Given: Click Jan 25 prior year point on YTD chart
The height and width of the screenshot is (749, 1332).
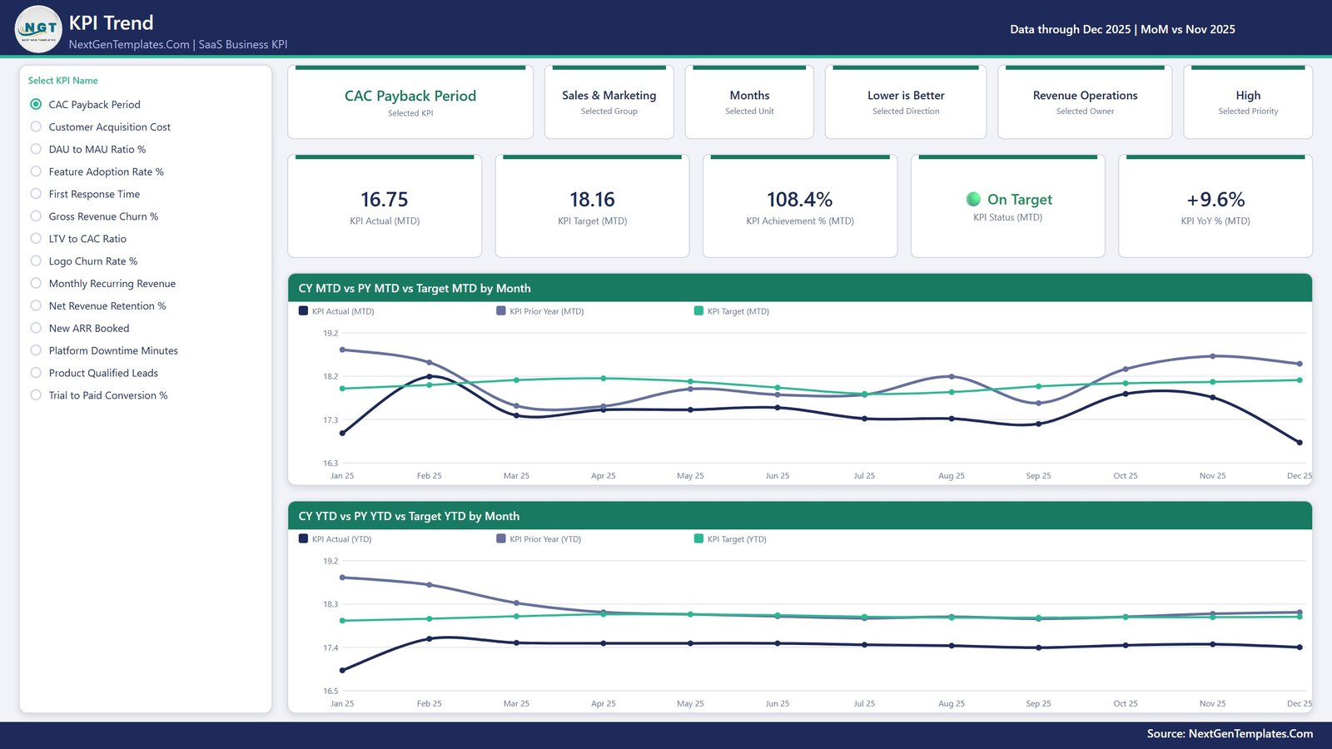Looking at the screenshot, I should tap(342, 577).
